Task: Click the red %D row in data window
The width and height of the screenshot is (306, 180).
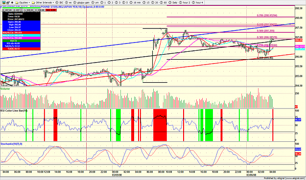Action: (x=21, y=48)
